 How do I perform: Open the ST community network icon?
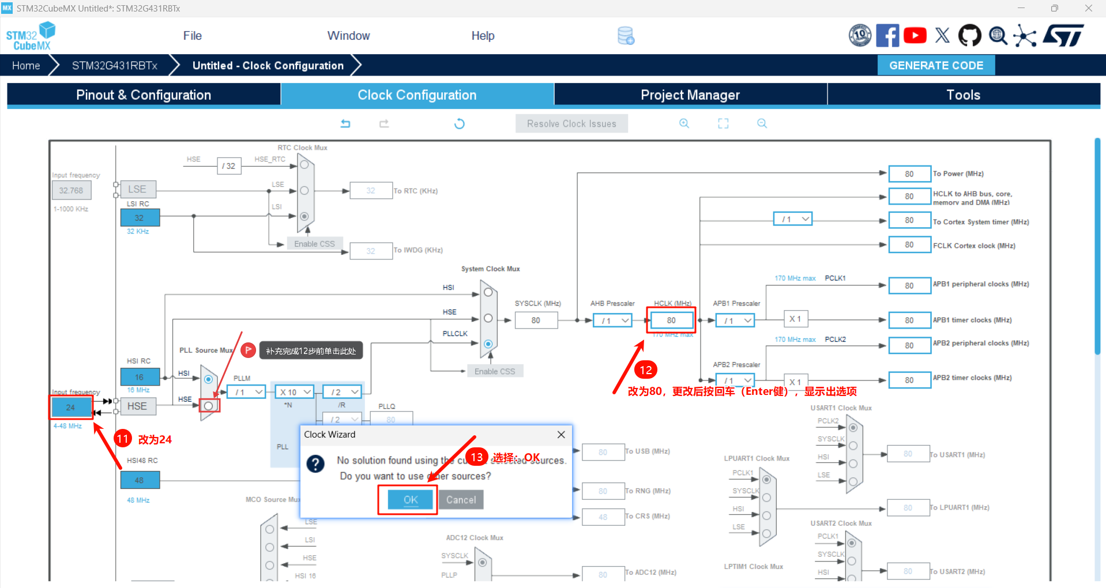click(1025, 36)
